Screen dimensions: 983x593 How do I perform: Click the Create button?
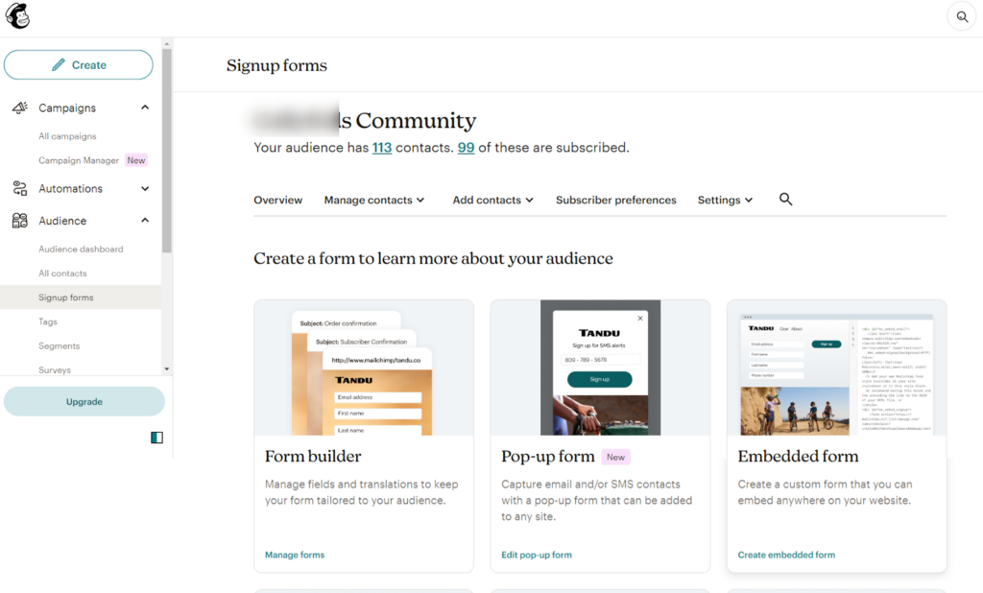pyautogui.click(x=79, y=65)
